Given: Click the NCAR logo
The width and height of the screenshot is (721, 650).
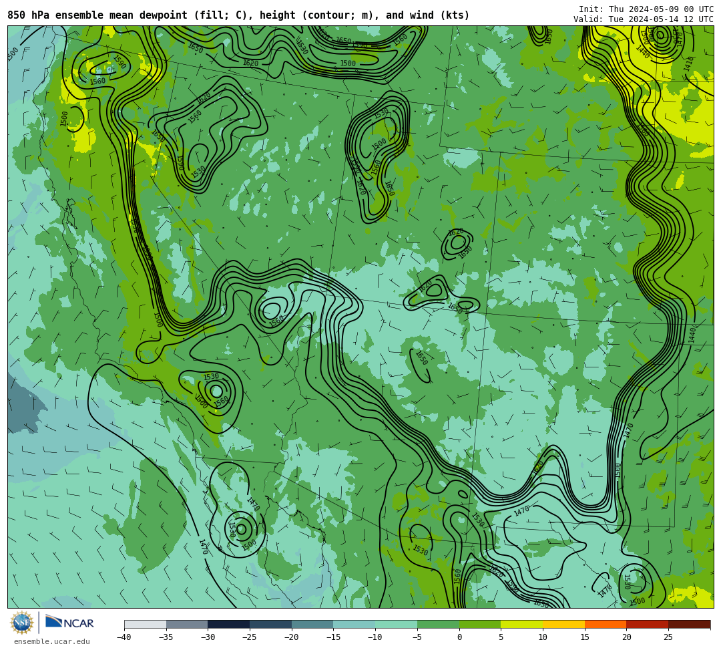Looking at the screenshot, I should click(69, 622).
